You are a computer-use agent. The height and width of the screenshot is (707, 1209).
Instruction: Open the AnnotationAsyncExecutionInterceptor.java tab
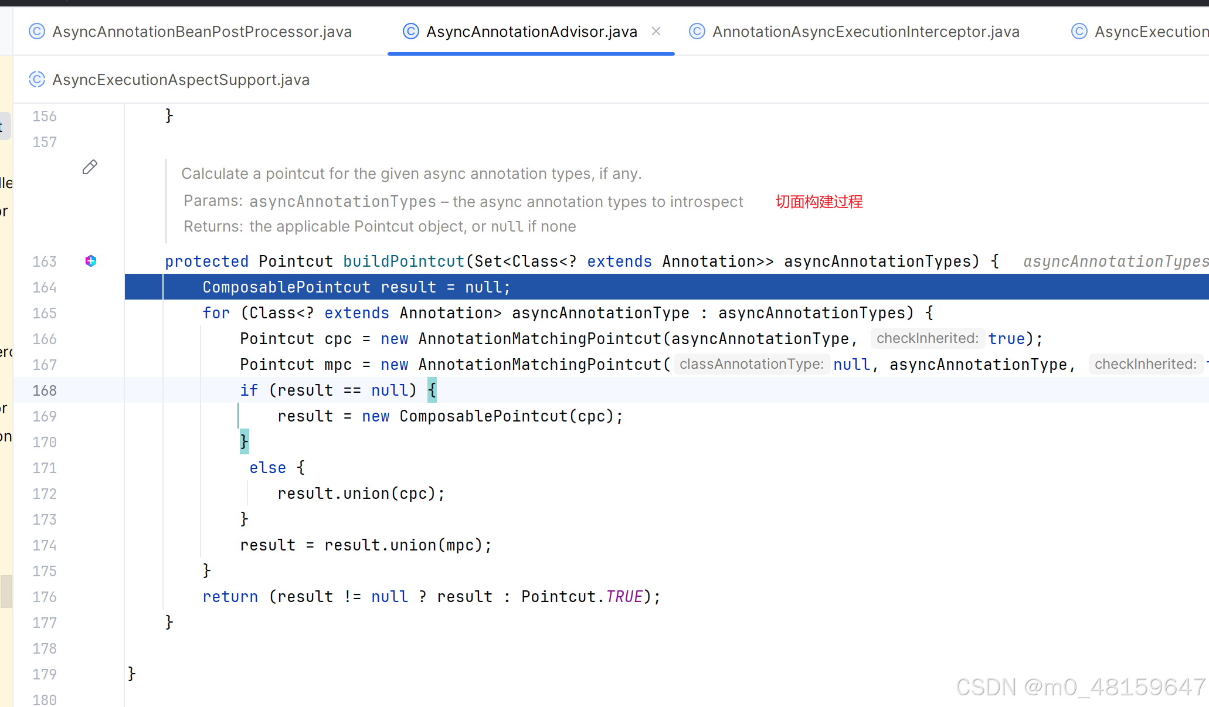point(865,32)
